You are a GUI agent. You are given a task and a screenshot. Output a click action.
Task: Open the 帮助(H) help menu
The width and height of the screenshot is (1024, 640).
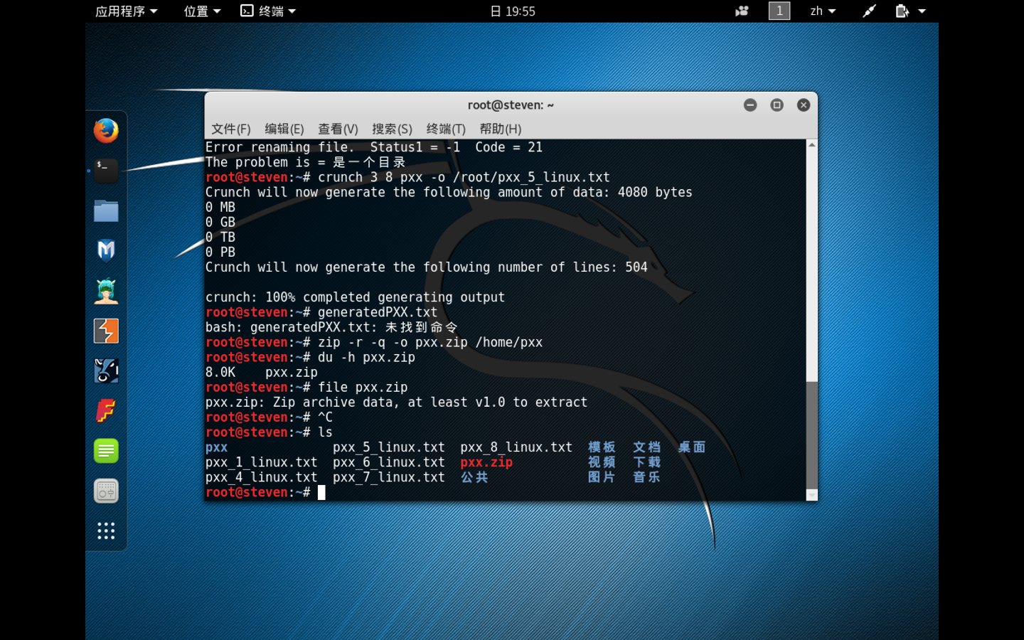(x=500, y=129)
